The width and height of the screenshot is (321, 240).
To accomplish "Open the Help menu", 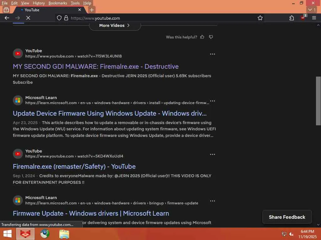I will [x=87, y=3].
